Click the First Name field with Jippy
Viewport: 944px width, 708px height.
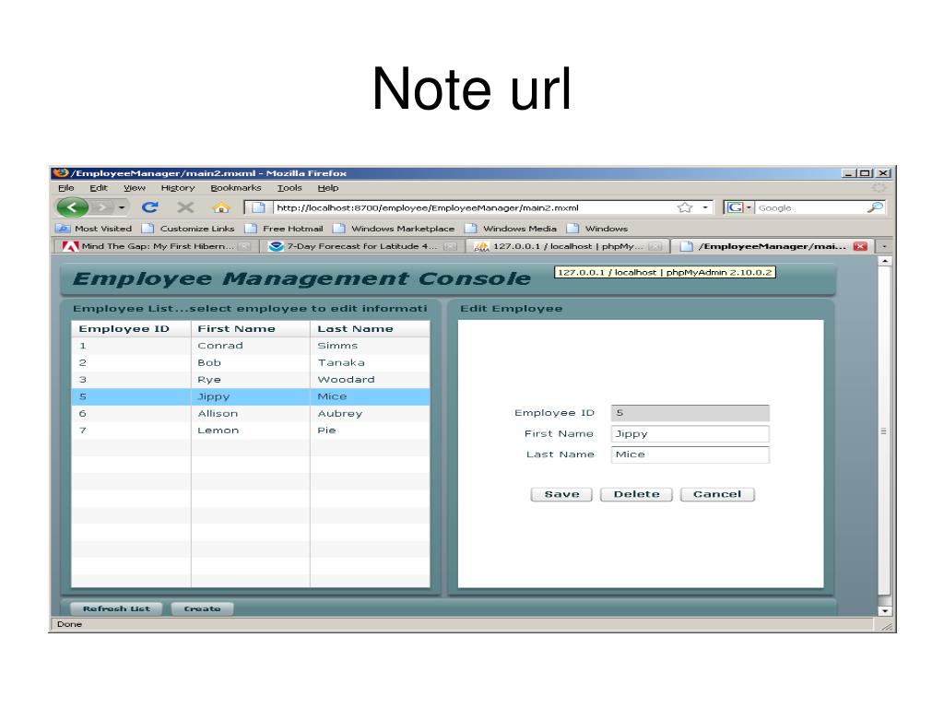(690, 434)
